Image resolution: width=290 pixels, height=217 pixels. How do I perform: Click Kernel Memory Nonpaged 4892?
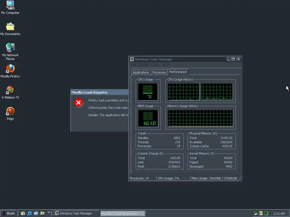pos(229,166)
